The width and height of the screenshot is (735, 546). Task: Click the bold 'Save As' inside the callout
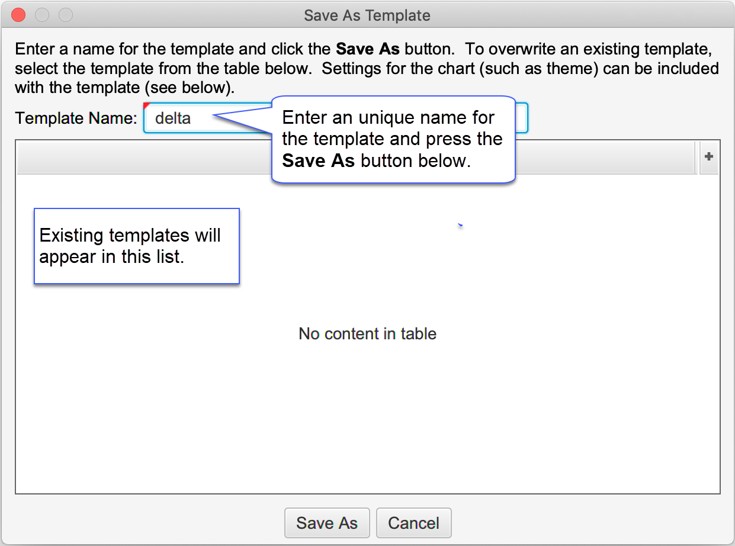[x=318, y=161]
